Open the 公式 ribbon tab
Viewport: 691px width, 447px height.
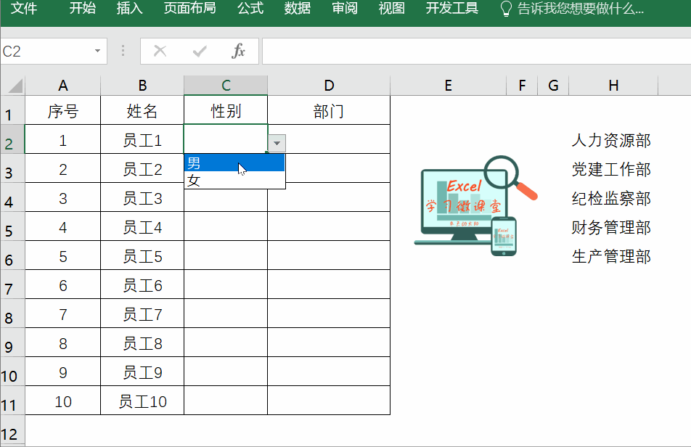(250, 9)
